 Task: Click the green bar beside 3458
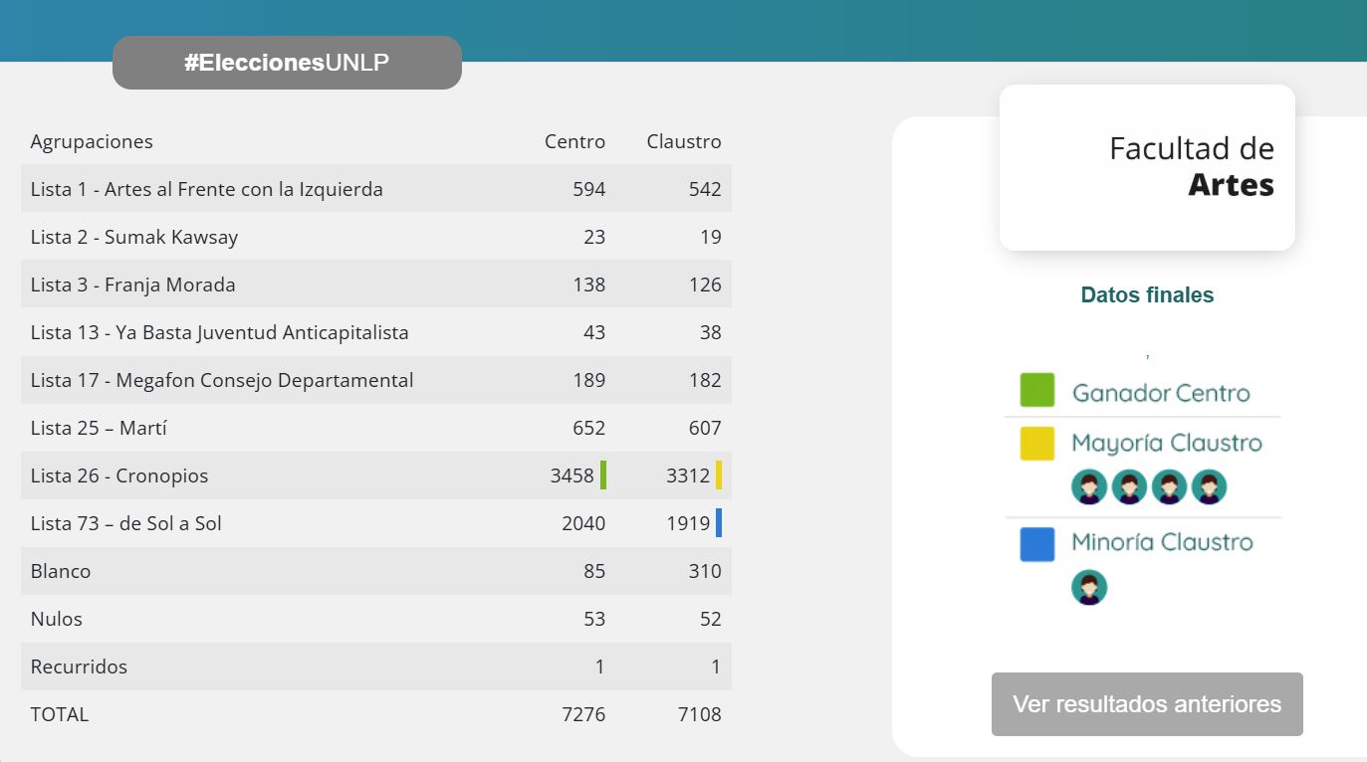click(603, 476)
